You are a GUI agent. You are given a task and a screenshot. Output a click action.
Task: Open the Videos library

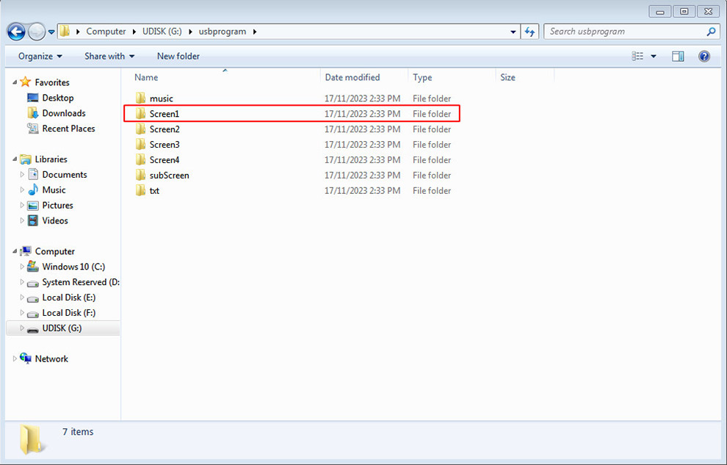55,220
